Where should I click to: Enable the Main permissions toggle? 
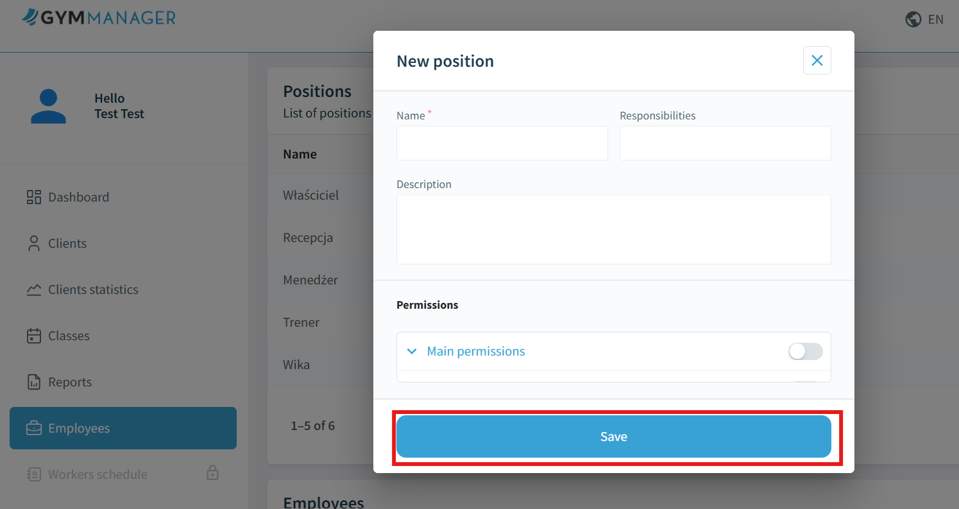[x=805, y=351]
